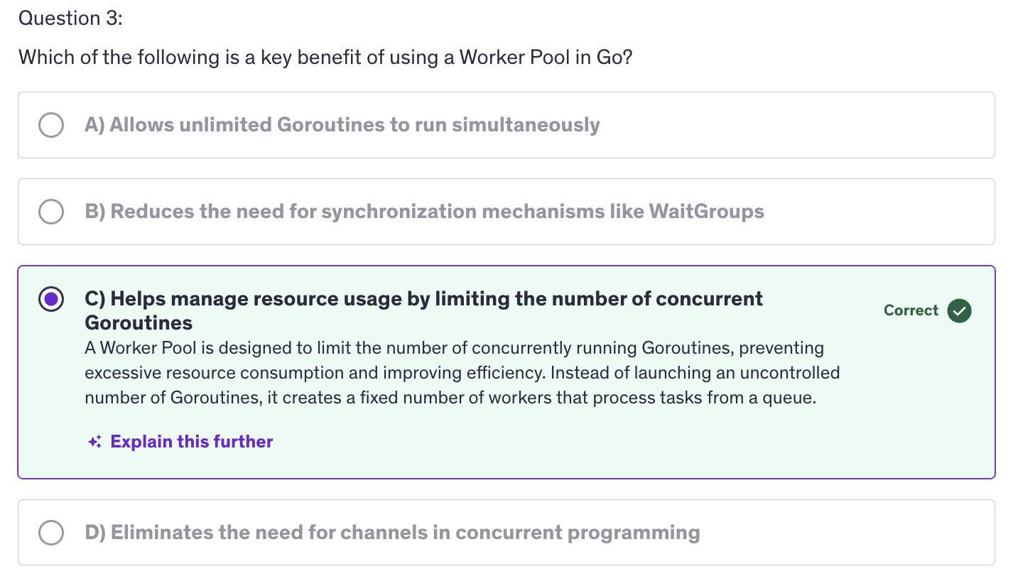Image resolution: width=1013 pixels, height=581 pixels.
Task: Click the "Question 3:" heading
Action: [x=70, y=18]
